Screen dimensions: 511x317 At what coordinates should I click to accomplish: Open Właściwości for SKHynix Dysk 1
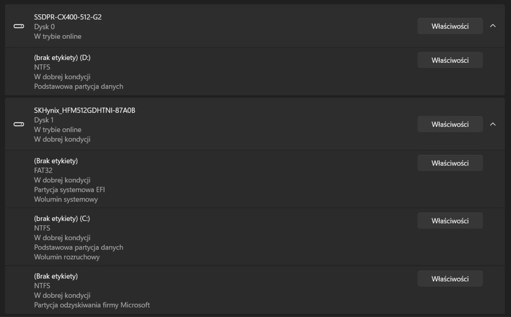coord(450,125)
